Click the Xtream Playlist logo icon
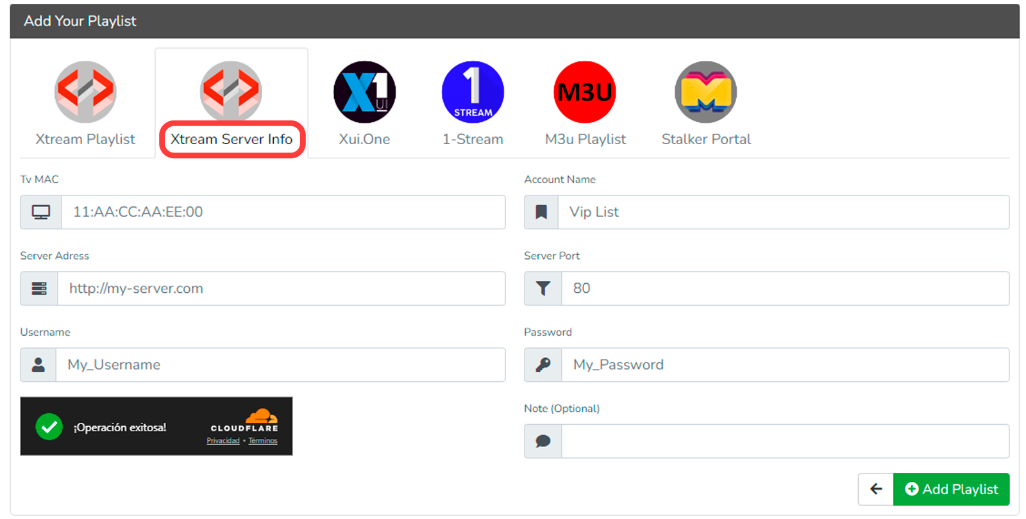Image resolution: width=1026 pixels, height=519 pixels. (x=85, y=92)
